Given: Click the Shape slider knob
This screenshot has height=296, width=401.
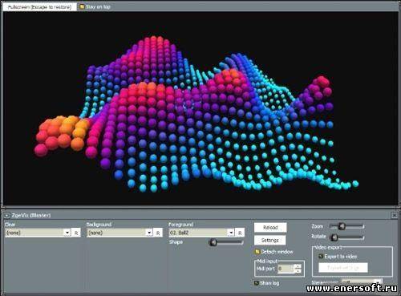Looking at the screenshot, I should [213, 242].
